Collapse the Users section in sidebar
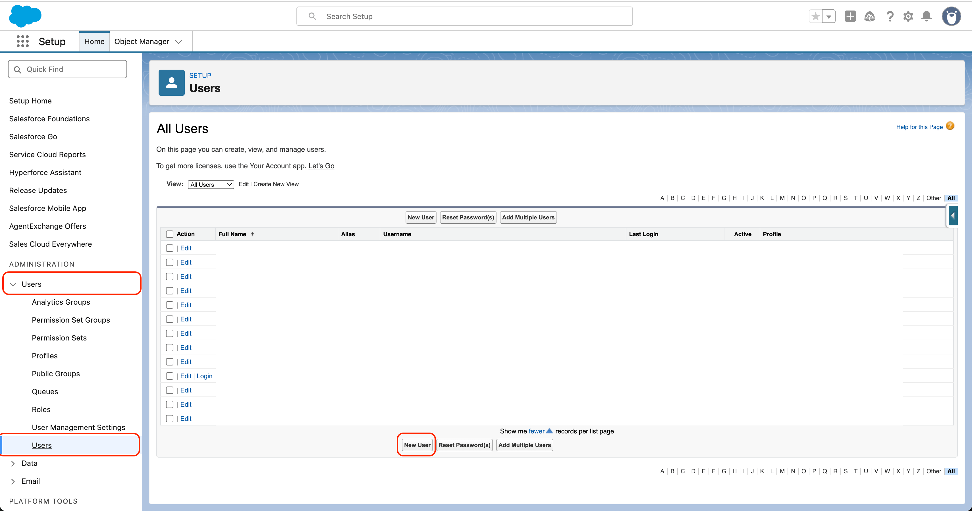The height and width of the screenshot is (511, 972). pyautogui.click(x=13, y=284)
